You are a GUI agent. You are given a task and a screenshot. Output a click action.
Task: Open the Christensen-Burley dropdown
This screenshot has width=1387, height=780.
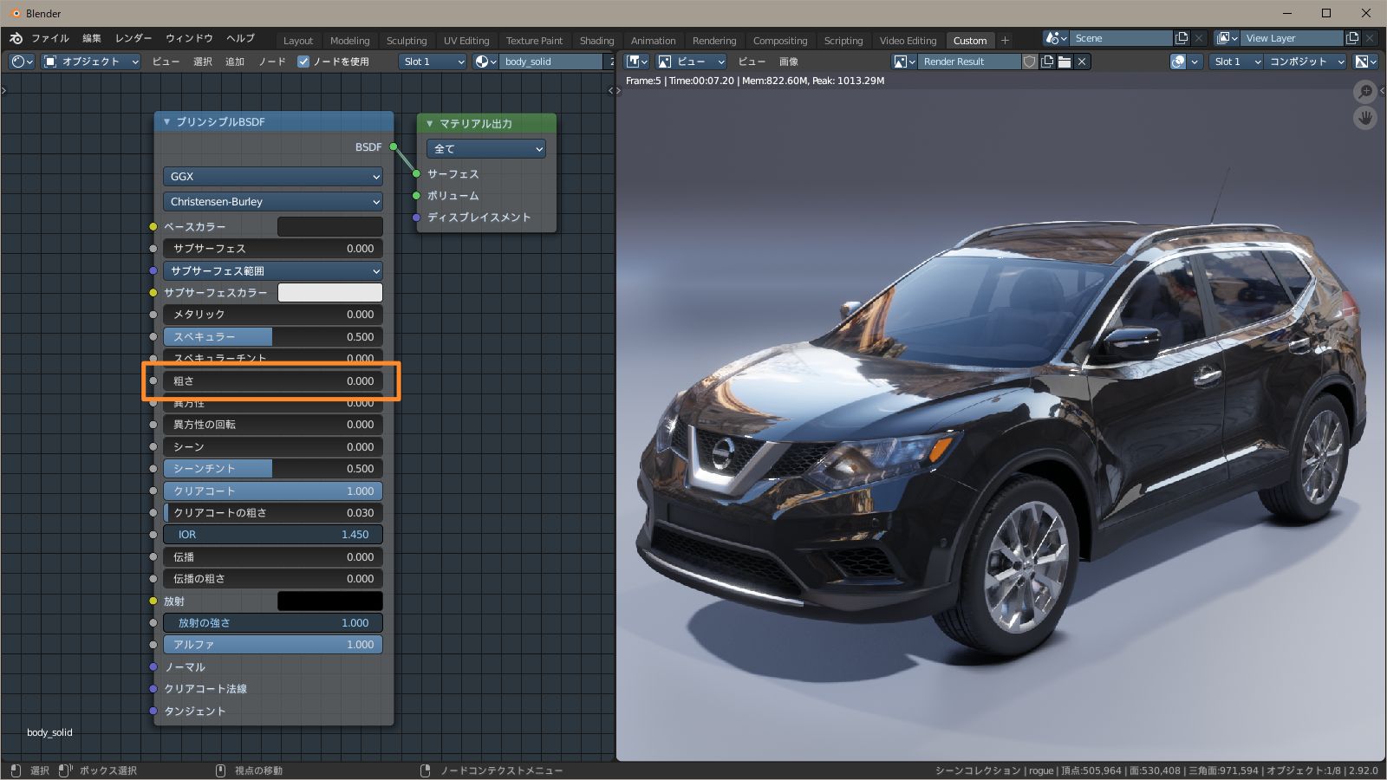[x=273, y=201]
